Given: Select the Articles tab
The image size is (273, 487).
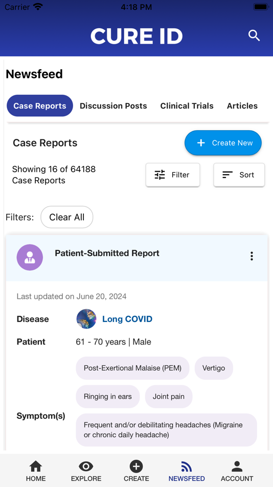Looking at the screenshot, I should 242,106.
